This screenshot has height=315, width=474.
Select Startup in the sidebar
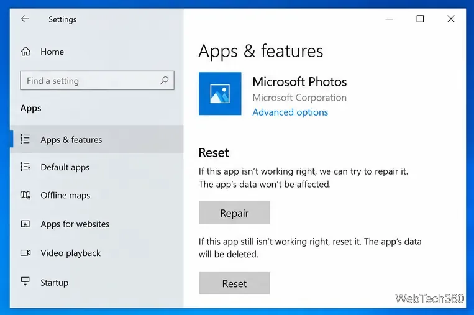[97, 282]
